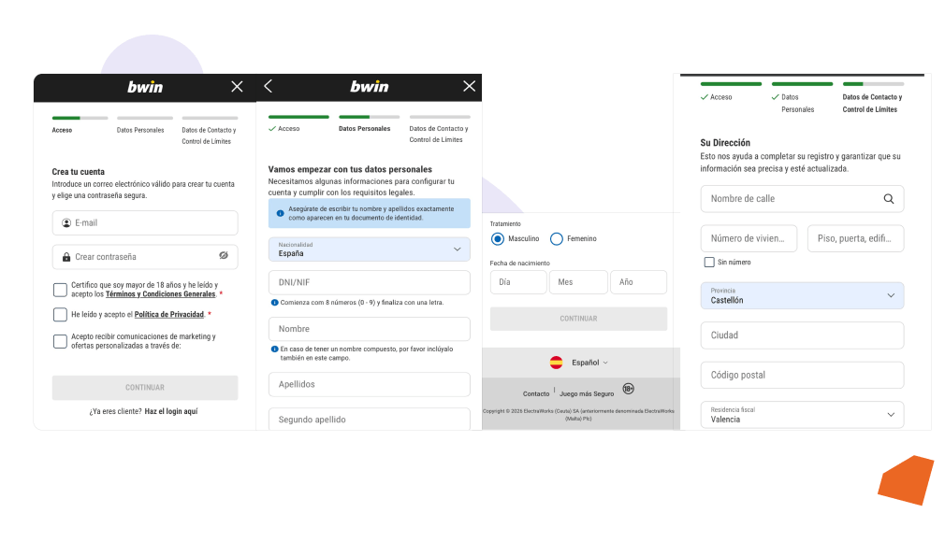The width and height of the screenshot is (945, 556).
Task: Click the bwin logo in first panel header
Action: (x=145, y=87)
